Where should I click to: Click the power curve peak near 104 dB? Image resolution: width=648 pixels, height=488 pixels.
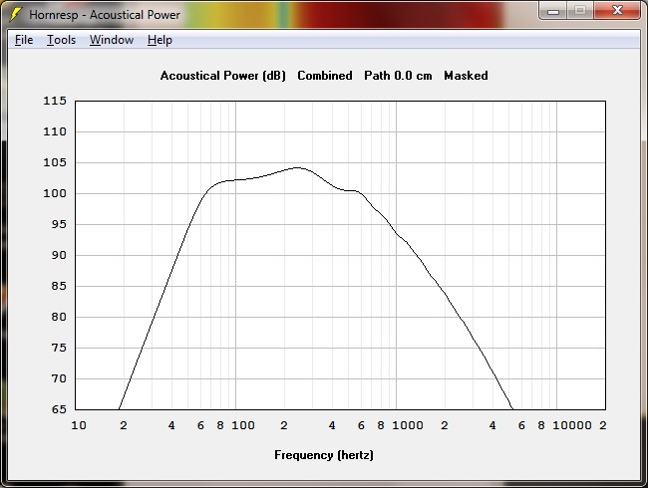298,167
